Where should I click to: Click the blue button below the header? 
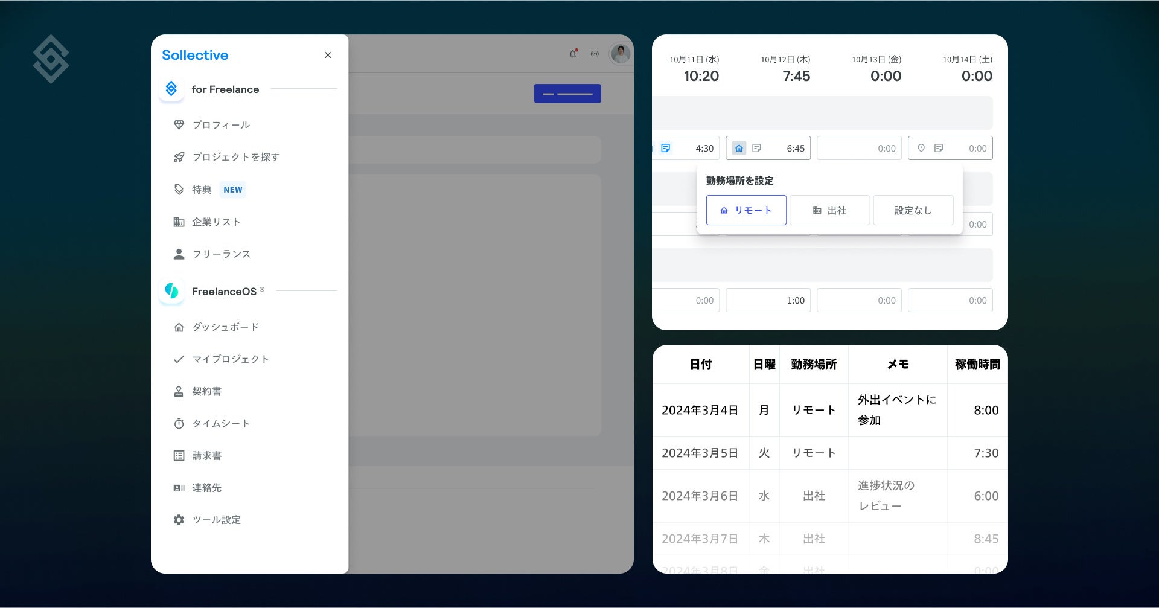coord(567,94)
